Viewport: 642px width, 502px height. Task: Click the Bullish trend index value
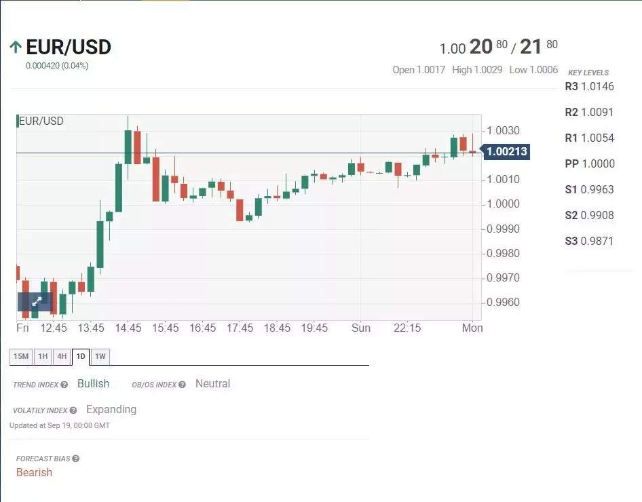click(x=94, y=384)
